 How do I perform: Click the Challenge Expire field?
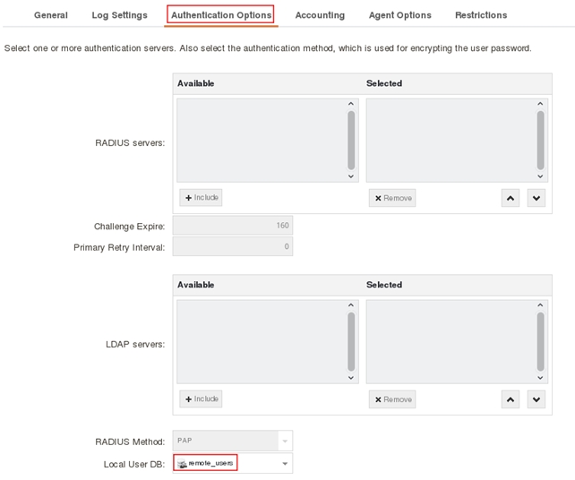[x=232, y=226]
